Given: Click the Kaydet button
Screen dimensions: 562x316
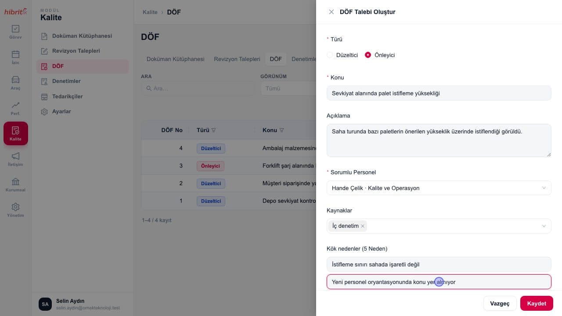Looking at the screenshot, I should (x=537, y=303).
